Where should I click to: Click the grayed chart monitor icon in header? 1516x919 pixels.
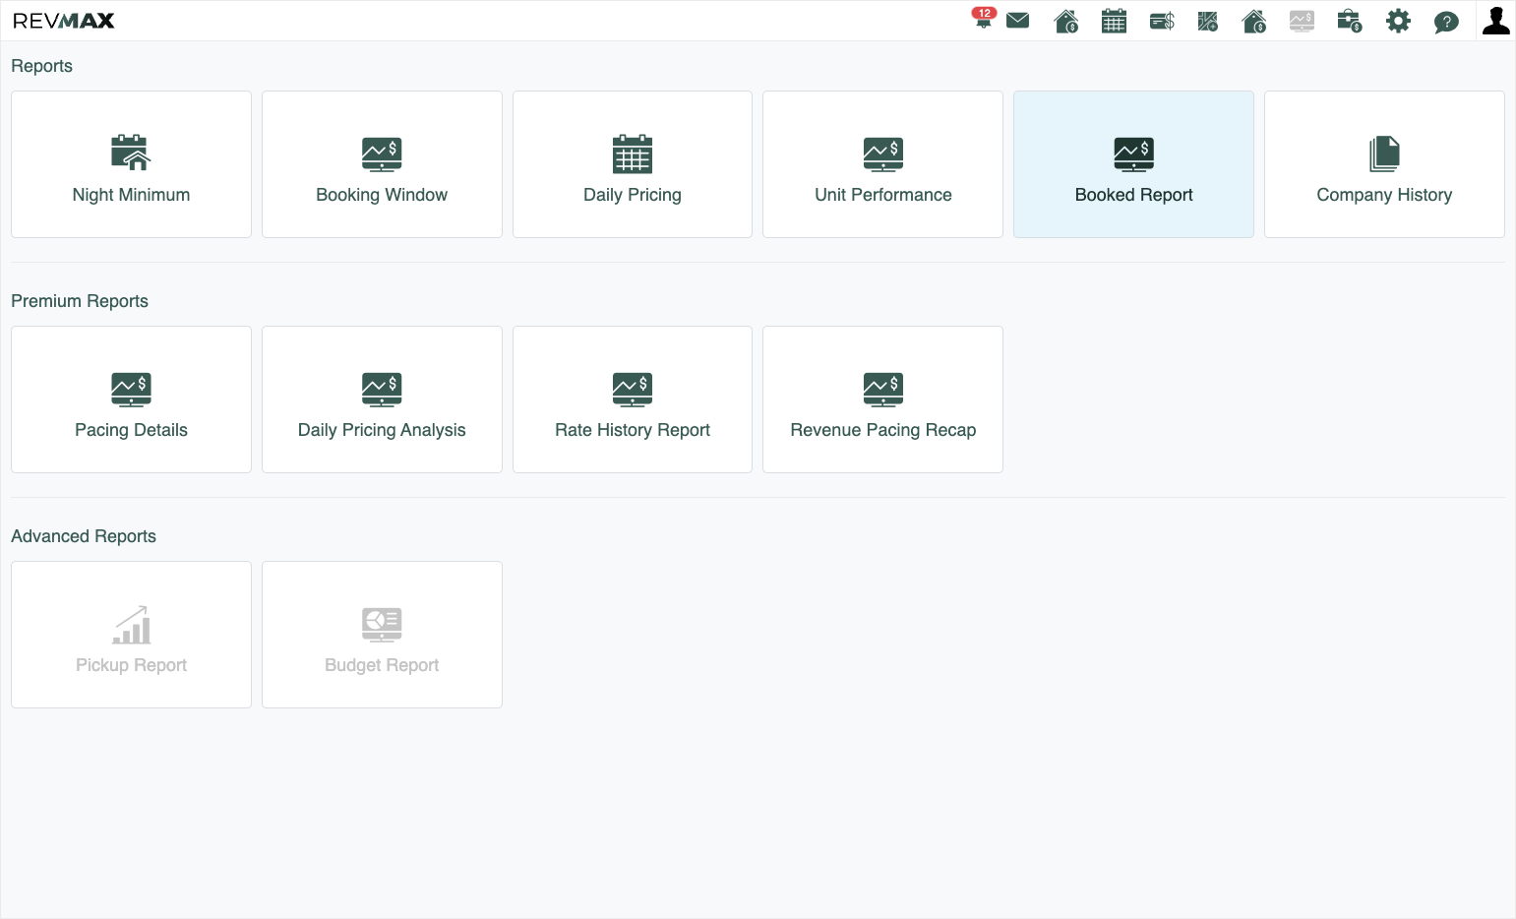coord(1302,21)
